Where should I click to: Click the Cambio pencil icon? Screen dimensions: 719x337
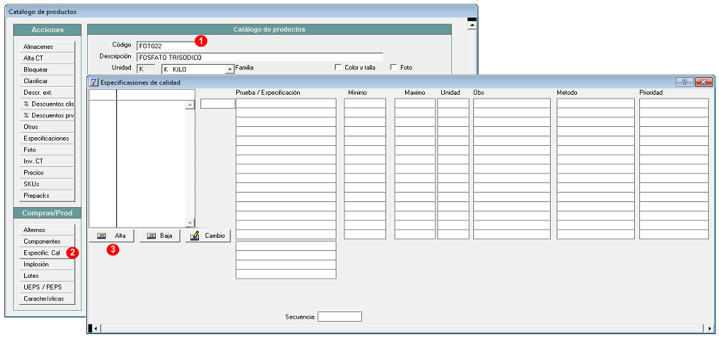(x=195, y=236)
